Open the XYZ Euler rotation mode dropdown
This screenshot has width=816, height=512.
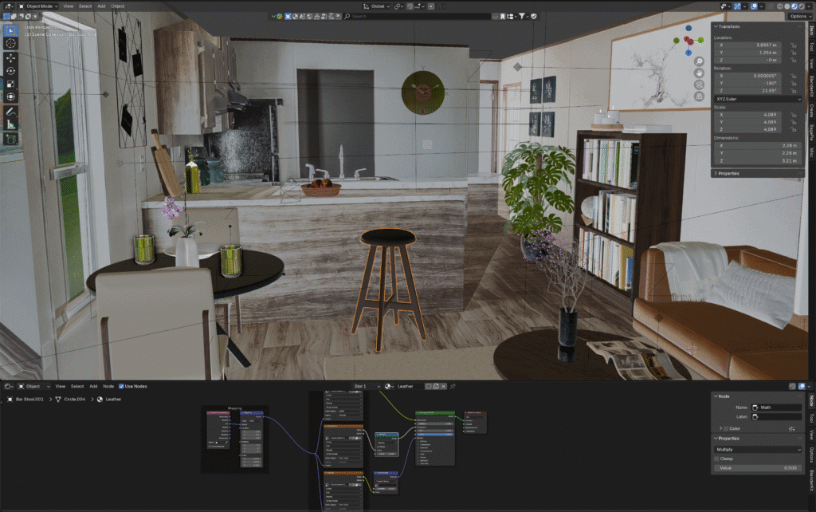[758, 99]
